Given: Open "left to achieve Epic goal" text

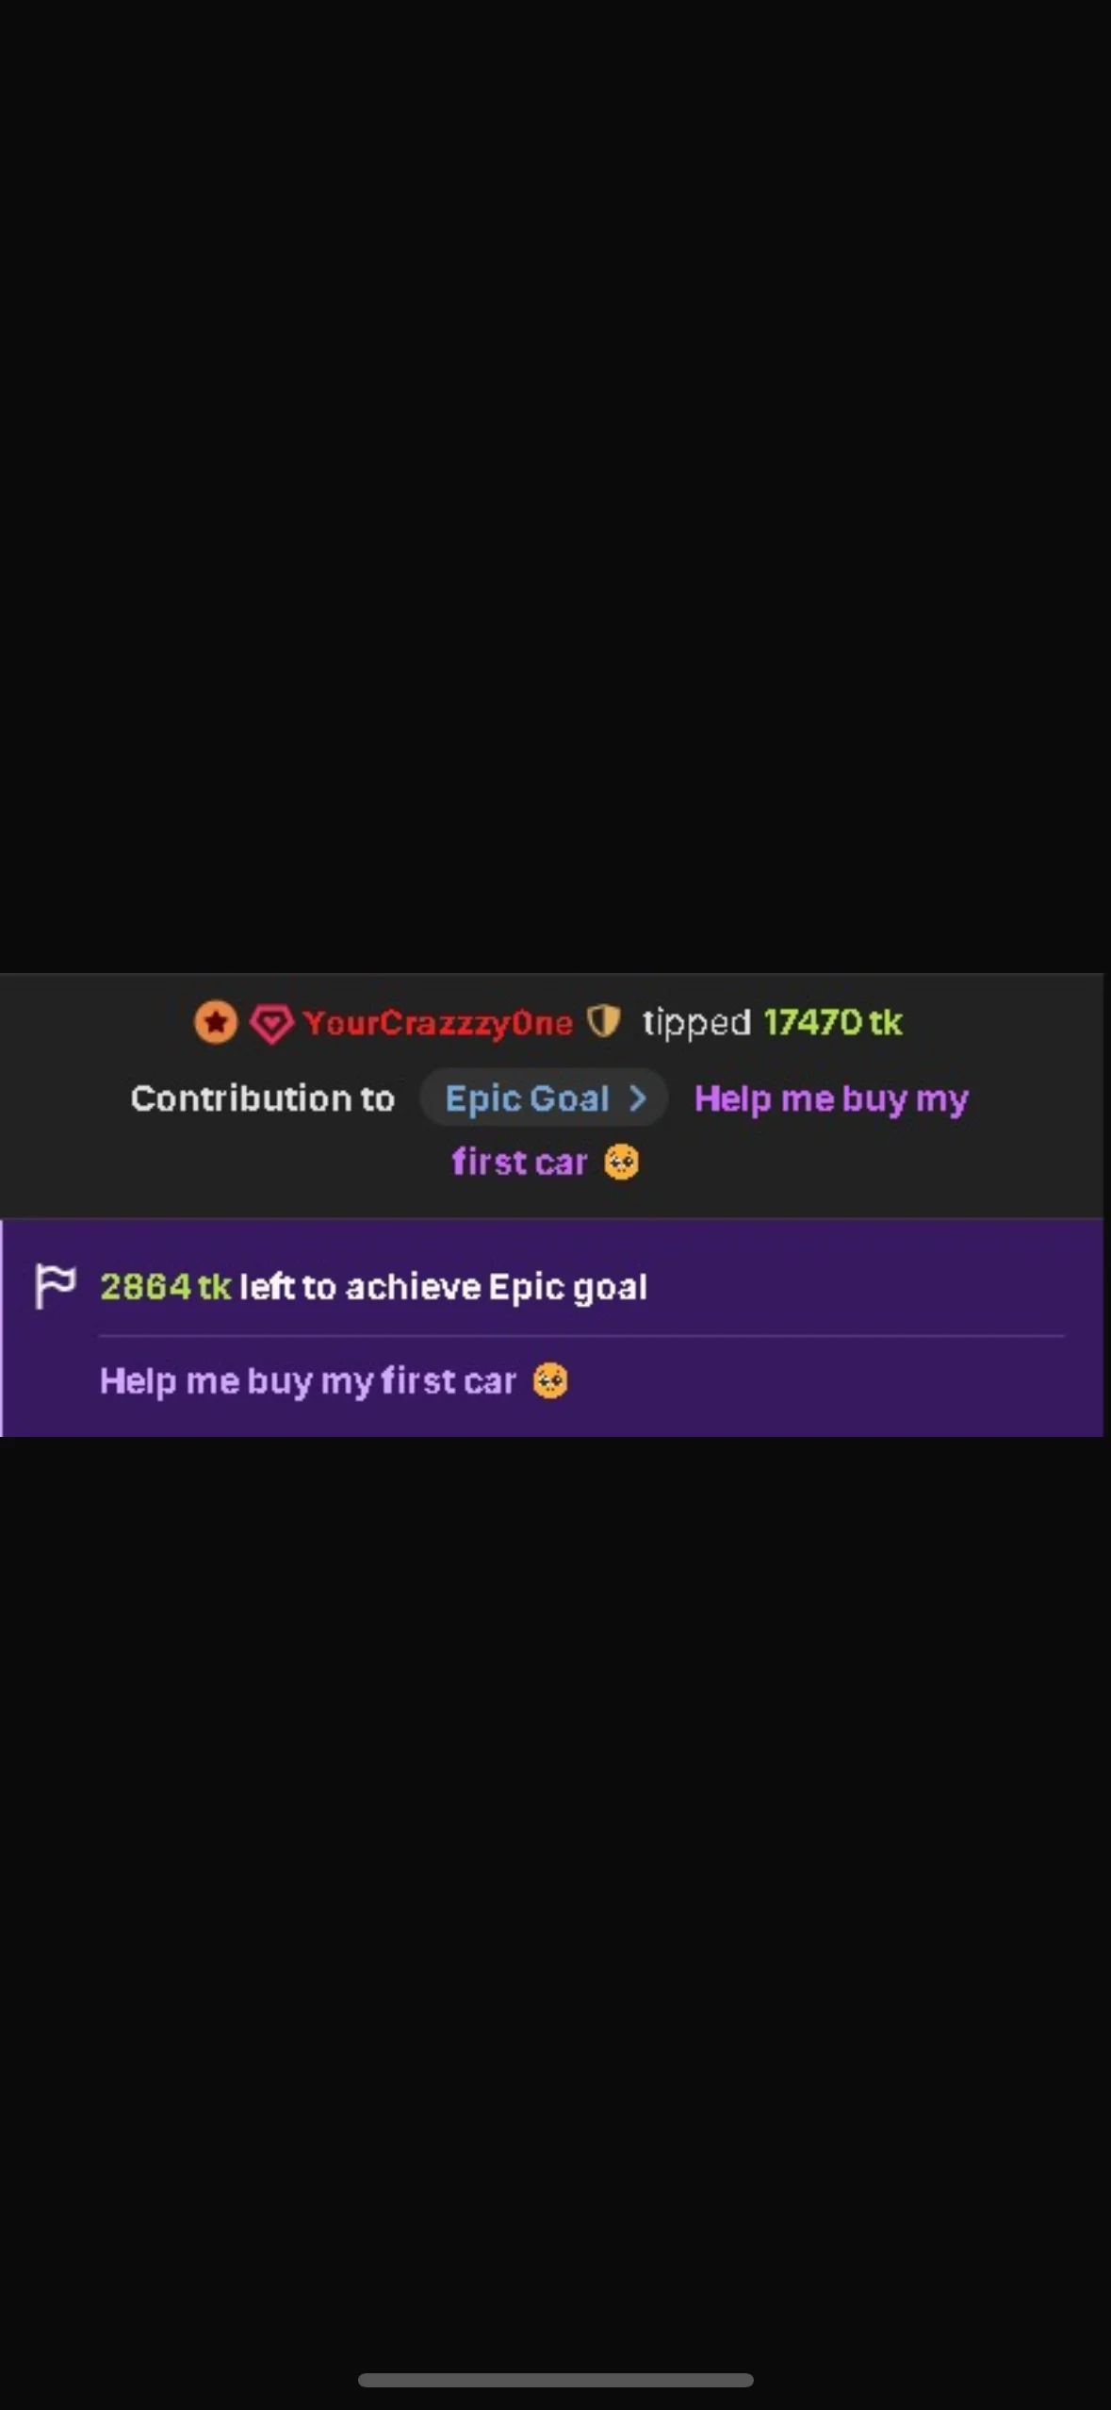Looking at the screenshot, I should 444,1288.
